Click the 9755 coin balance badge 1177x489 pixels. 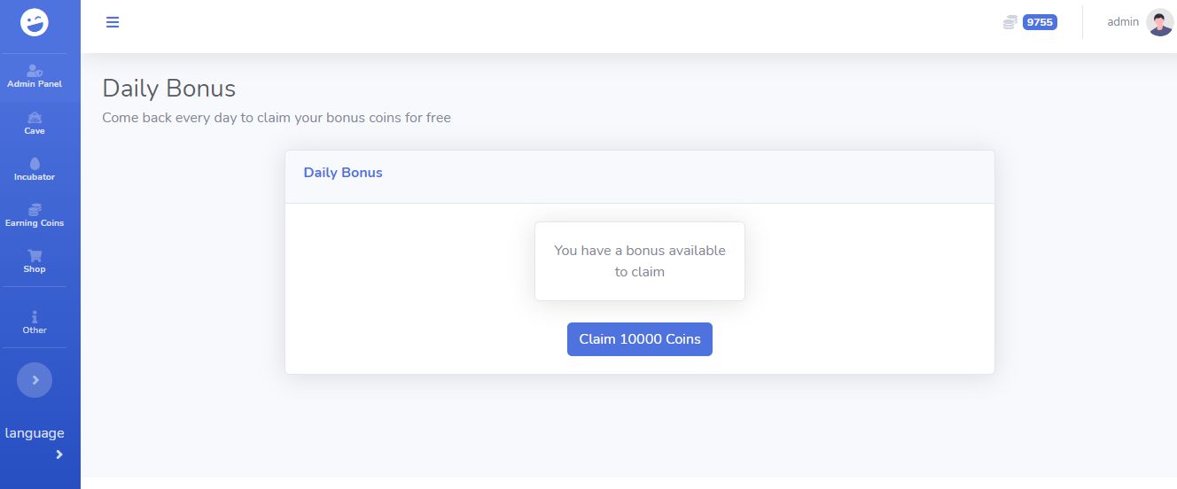tap(1040, 22)
